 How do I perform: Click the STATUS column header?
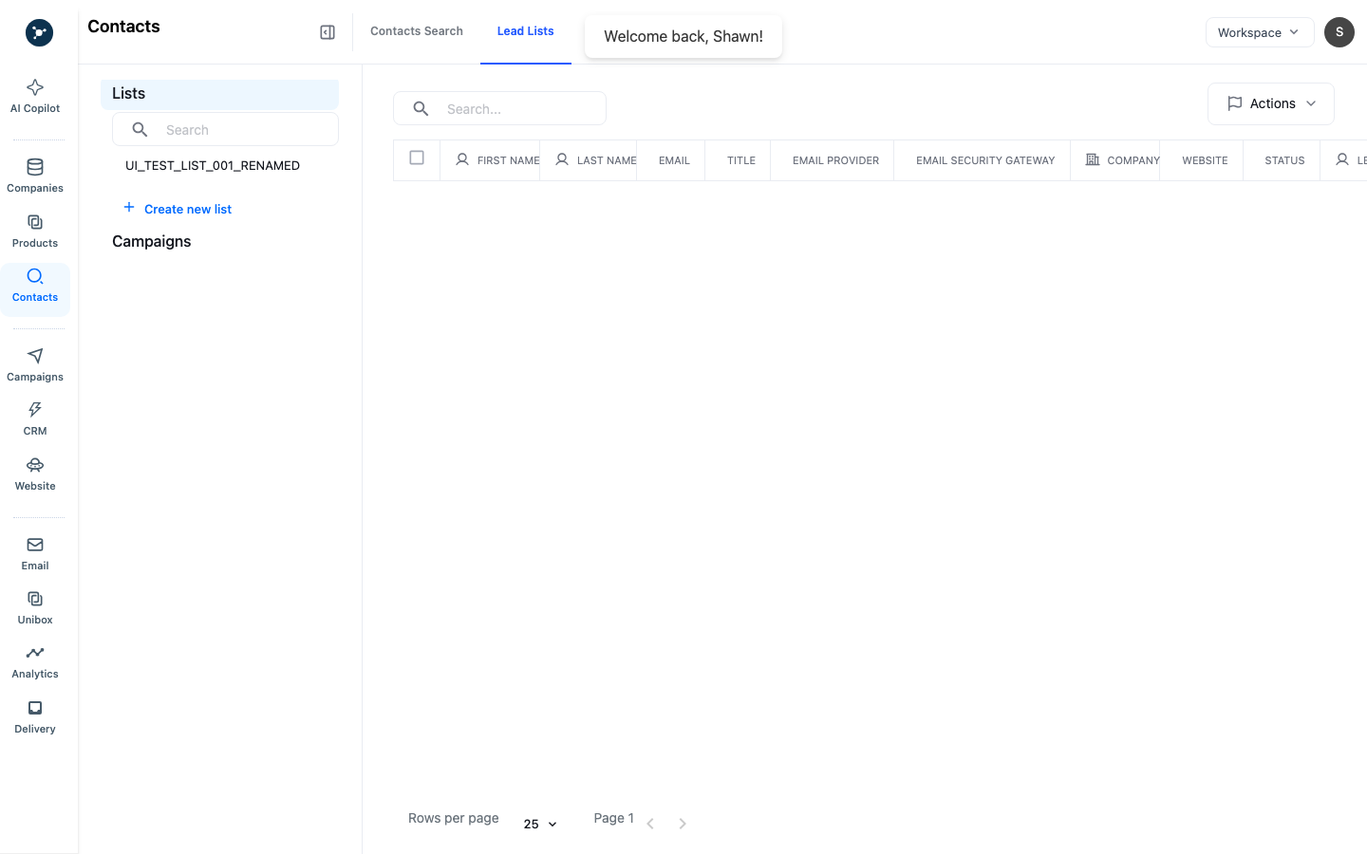tap(1282, 160)
